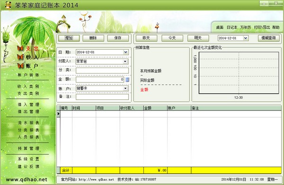The height and width of the screenshot is (185, 284).
Task: Select 支出 in the sidebar
Action: 32,49
